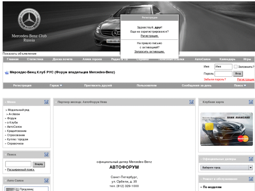Screen dimensions: 255x191
Task: Open Пригласить друзей in navbar
Action: pyautogui.click(x=98, y=86)
